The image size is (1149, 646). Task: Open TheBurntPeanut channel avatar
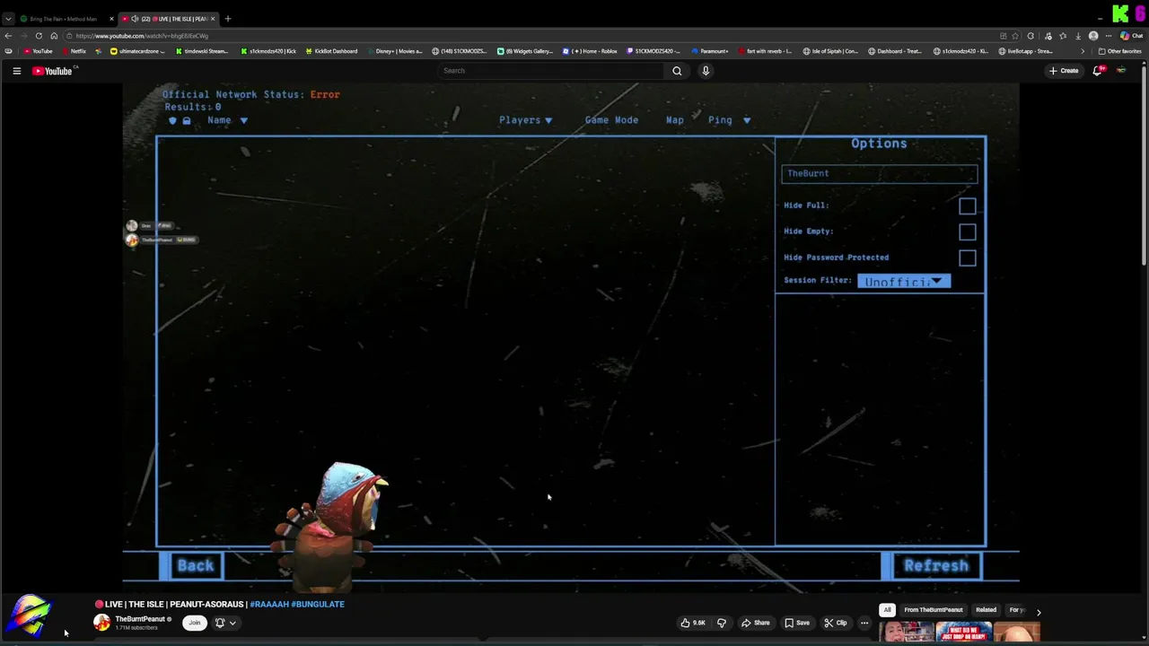click(101, 623)
